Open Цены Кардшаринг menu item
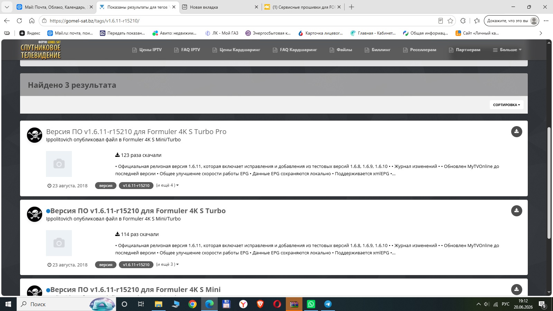This screenshot has height=311, width=553. click(x=236, y=50)
